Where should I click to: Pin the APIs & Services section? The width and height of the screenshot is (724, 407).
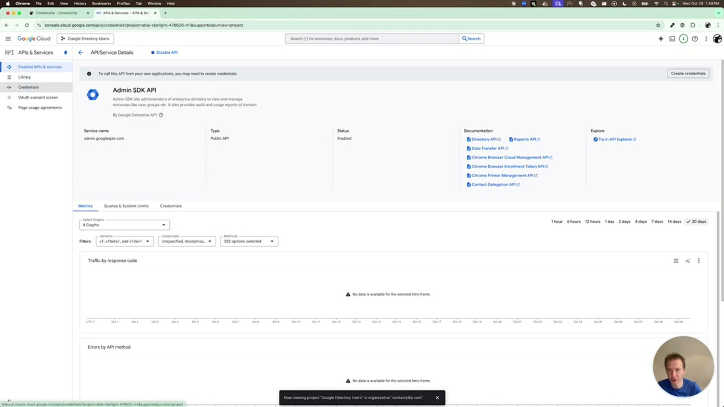tap(66, 52)
